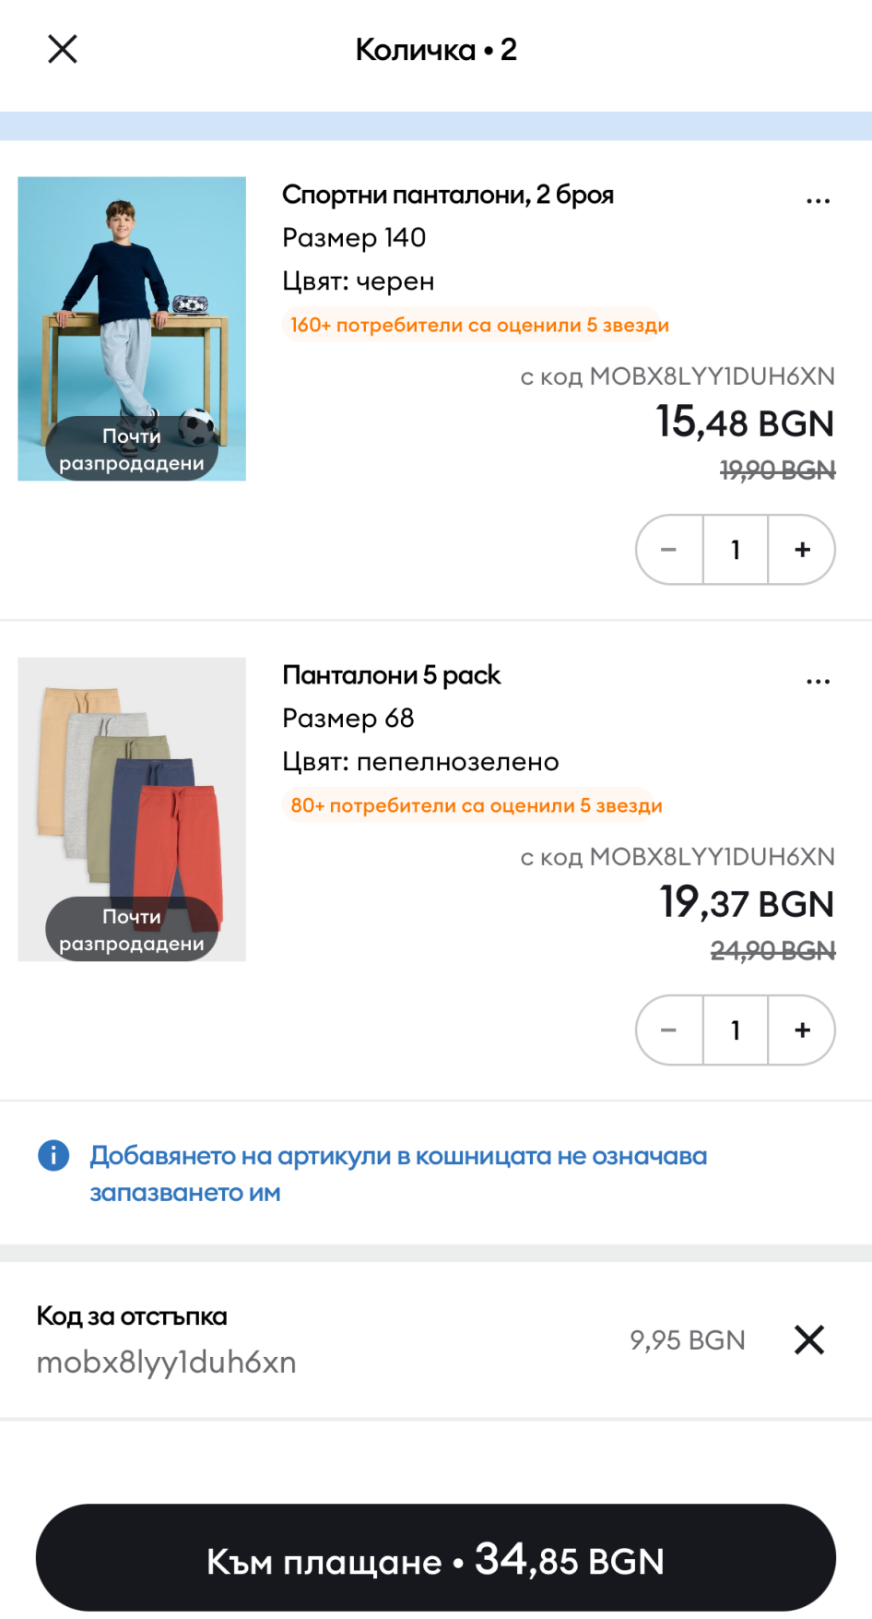Tap the 160+ потребители rating badge
872x1619 pixels.
pyautogui.click(x=479, y=325)
